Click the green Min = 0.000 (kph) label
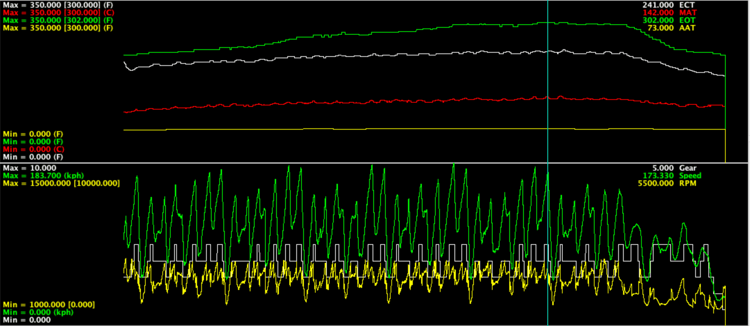The width and height of the screenshot is (750, 326). (x=38, y=312)
